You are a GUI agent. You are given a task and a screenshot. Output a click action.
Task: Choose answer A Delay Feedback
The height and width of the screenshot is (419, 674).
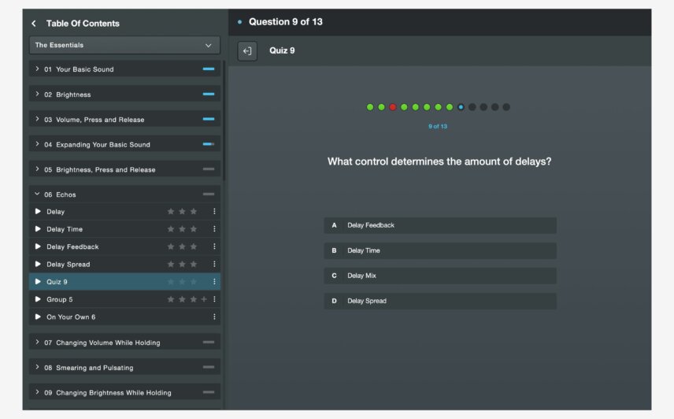pos(440,225)
